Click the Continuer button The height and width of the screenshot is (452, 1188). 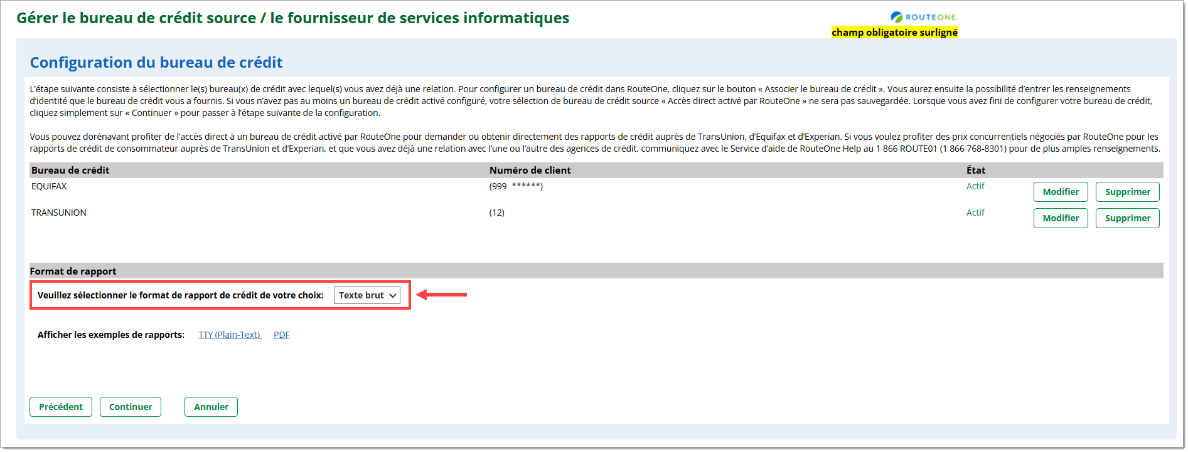pyautogui.click(x=131, y=407)
